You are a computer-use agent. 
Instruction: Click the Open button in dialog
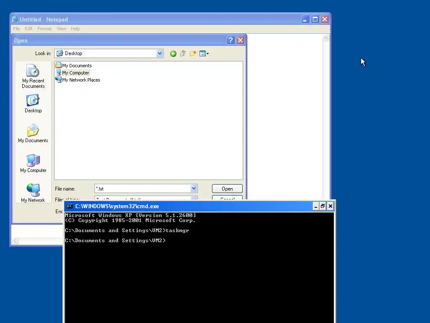pyautogui.click(x=227, y=189)
